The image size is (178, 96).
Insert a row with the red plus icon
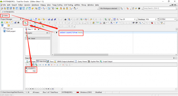coord(52,65)
